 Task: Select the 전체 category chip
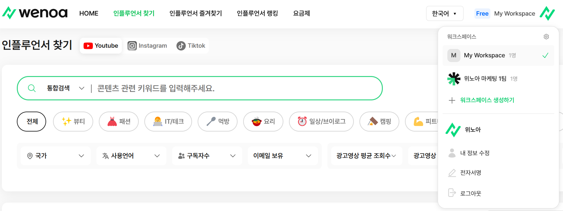[x=31, y=122]
